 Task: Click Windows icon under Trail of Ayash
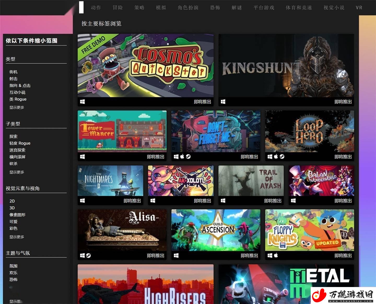click(223, 201)
